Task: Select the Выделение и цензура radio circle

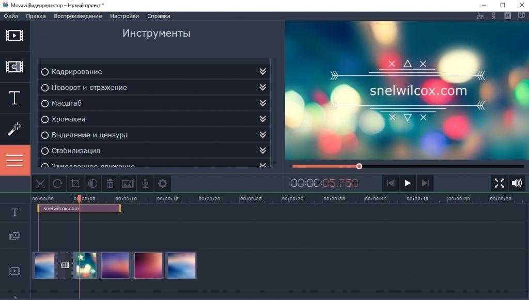Action: [x=45, y=135]
